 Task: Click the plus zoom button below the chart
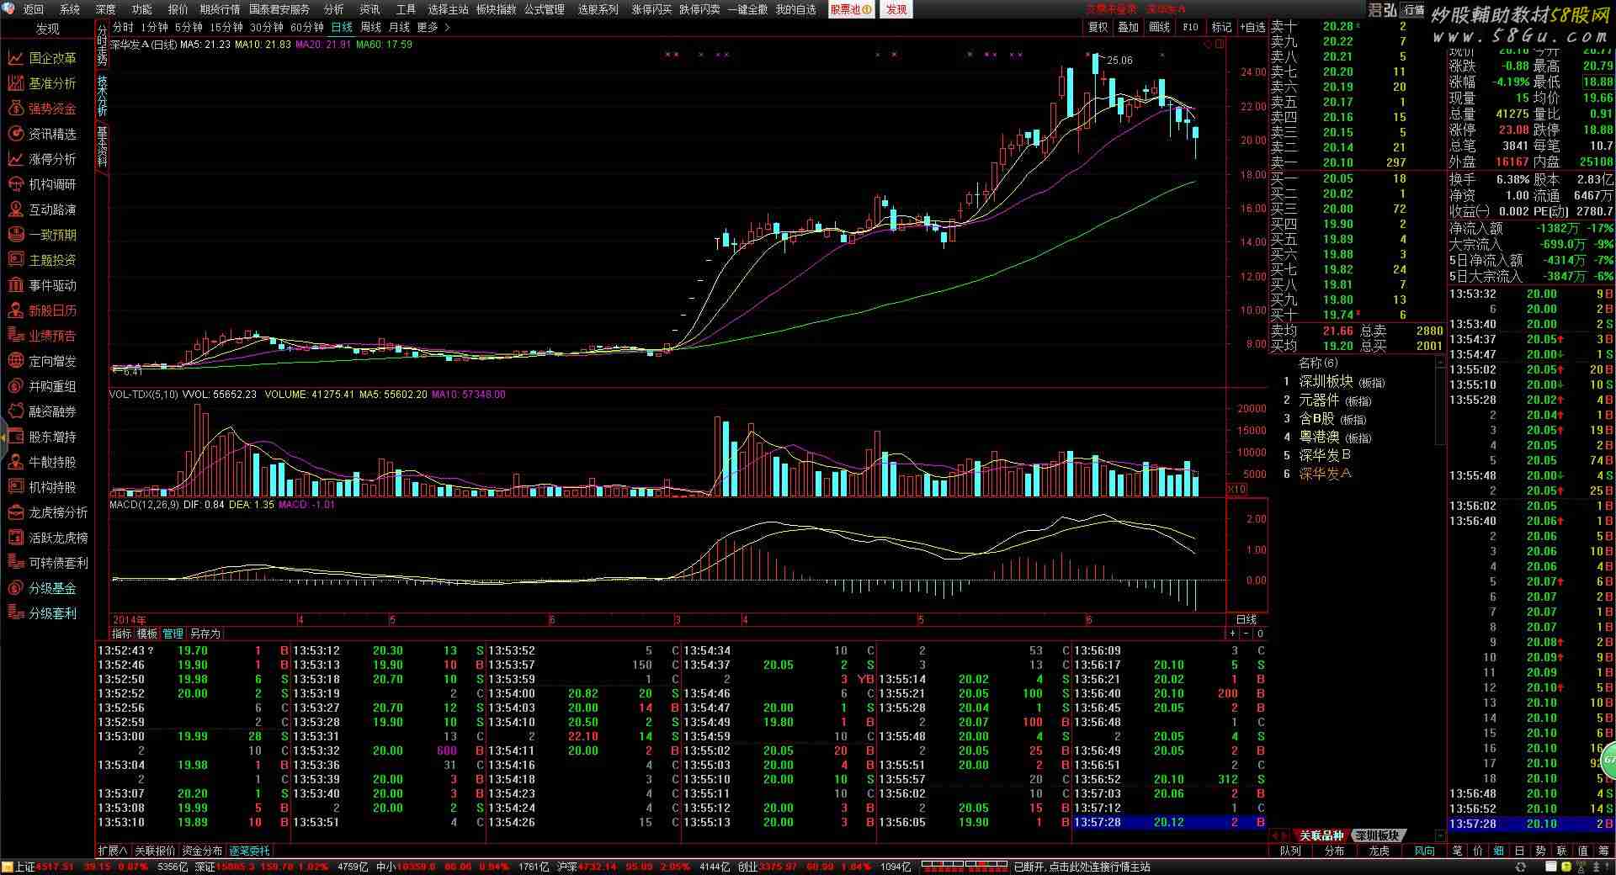[1233, 634]
